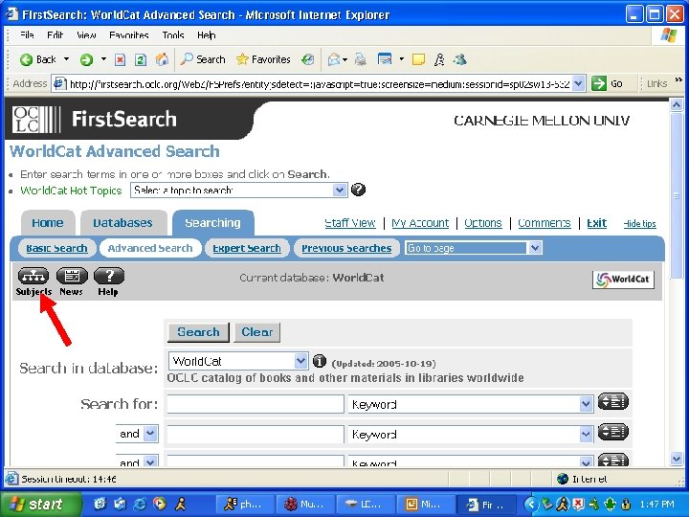Click the OCLC logo
The height and width of the screenshot is (517, 689).
(36, 119)
